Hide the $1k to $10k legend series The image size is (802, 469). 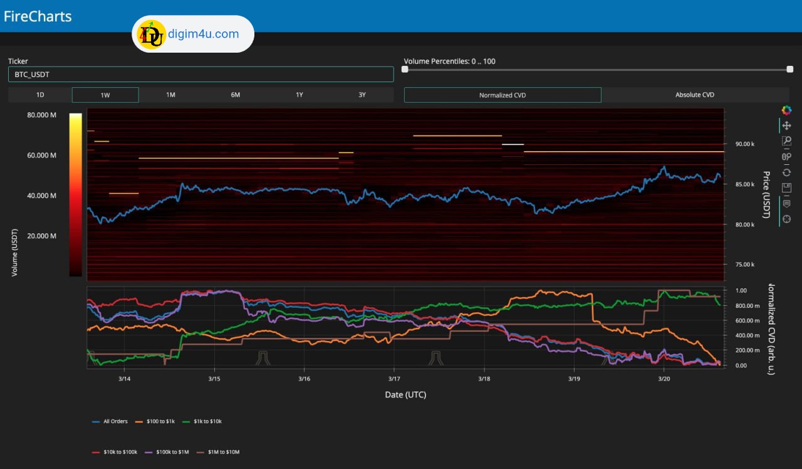(202, 421)
